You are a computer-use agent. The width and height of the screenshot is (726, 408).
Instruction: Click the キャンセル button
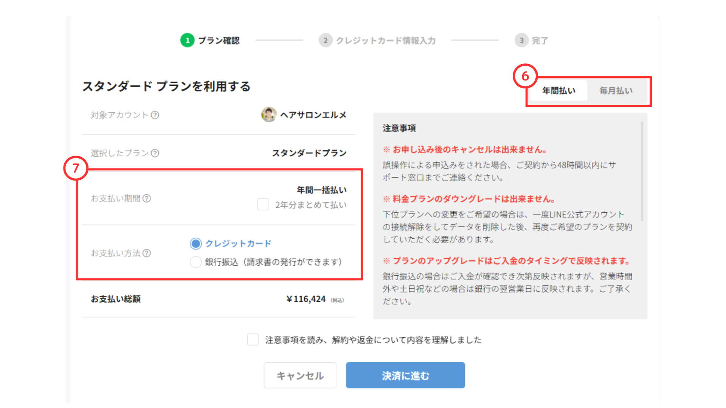(x=300, y=376)
